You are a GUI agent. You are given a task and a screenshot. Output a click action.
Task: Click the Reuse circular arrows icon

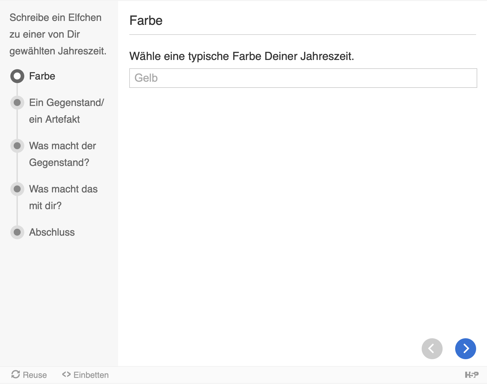click(16, 375)
